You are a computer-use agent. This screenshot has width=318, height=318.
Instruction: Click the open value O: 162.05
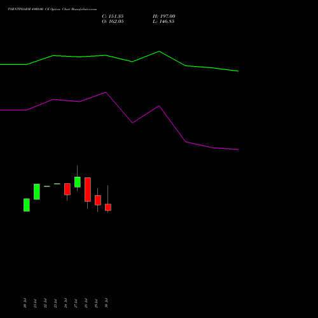point(113,22)
